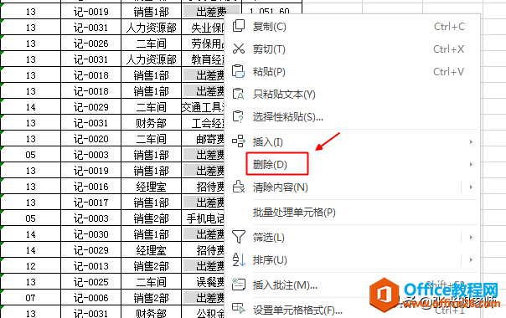Select the cell 失业保

point(204,28)
